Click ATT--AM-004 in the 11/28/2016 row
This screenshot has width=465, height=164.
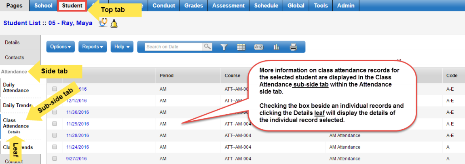[238, 135]
